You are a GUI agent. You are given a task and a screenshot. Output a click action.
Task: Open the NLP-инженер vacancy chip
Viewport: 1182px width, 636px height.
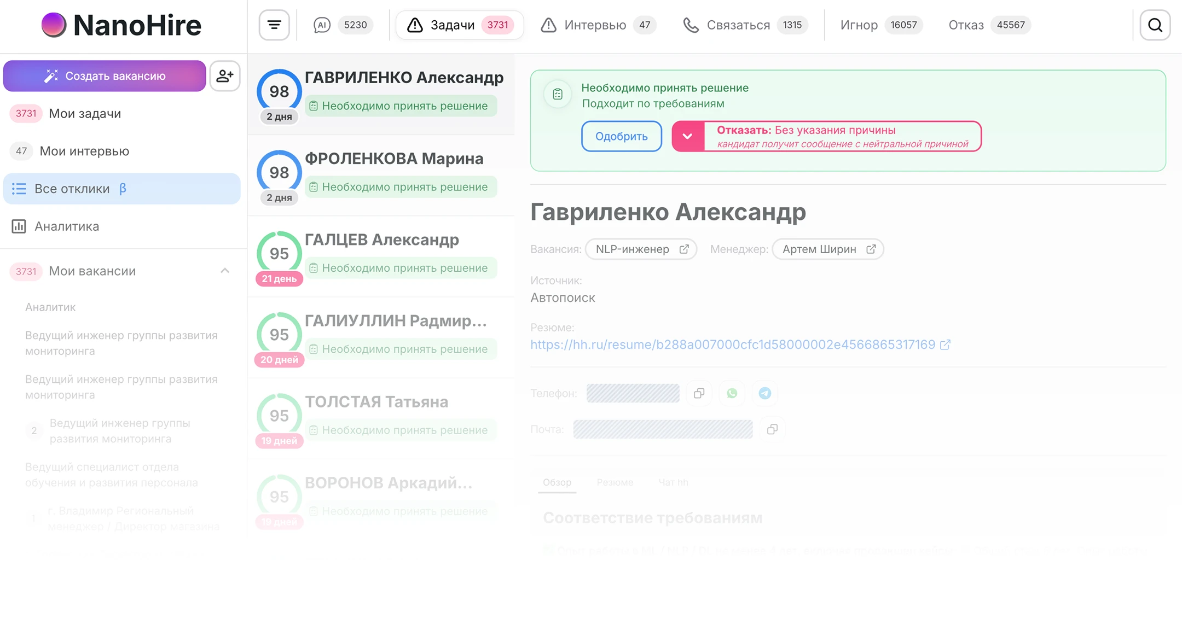click(641, 249)
